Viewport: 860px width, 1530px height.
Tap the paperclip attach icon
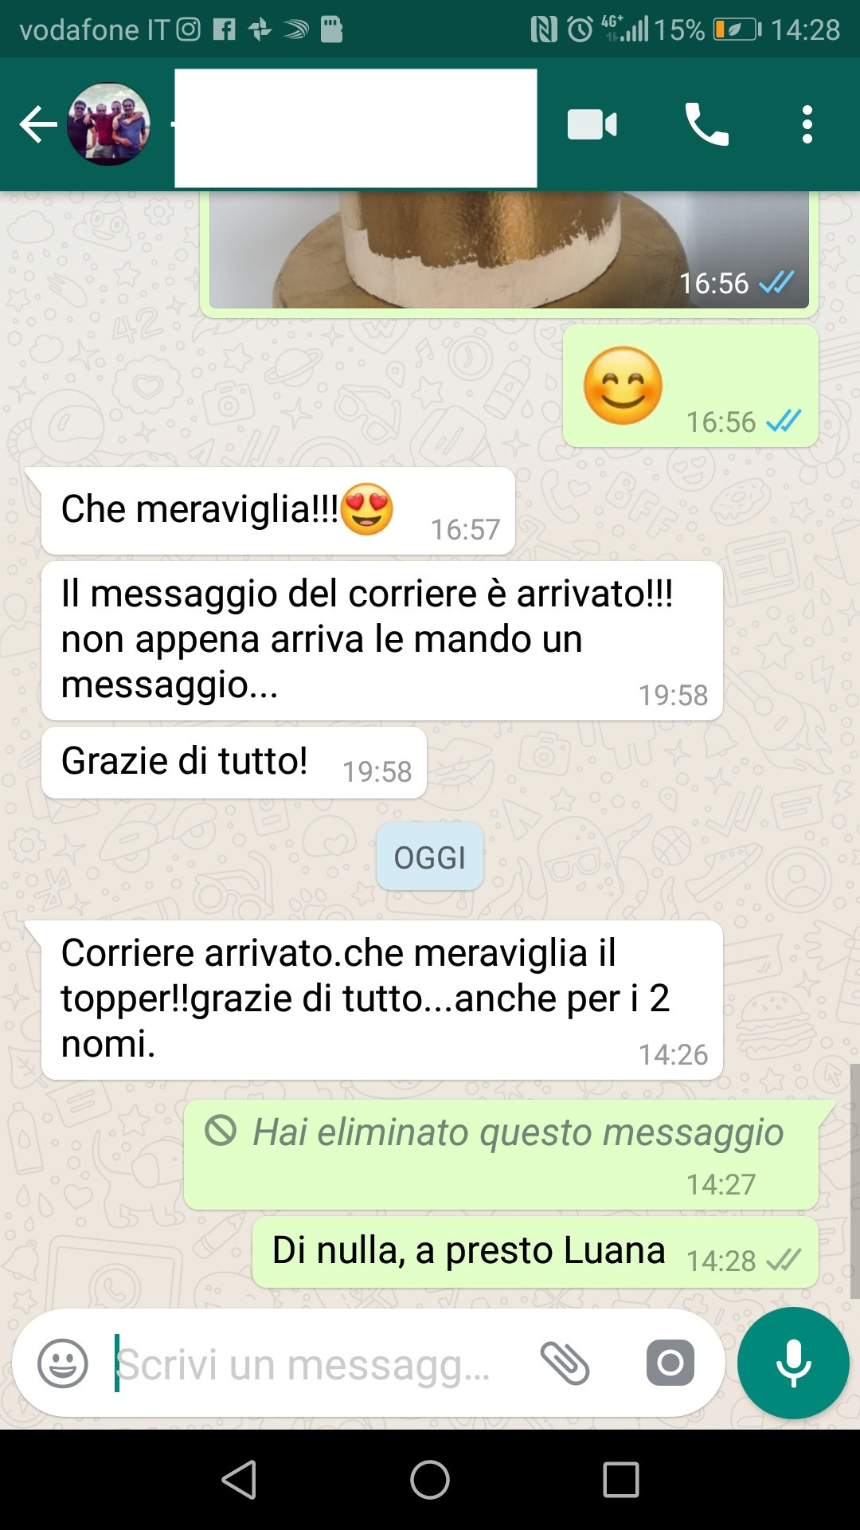click(565, 1363)
